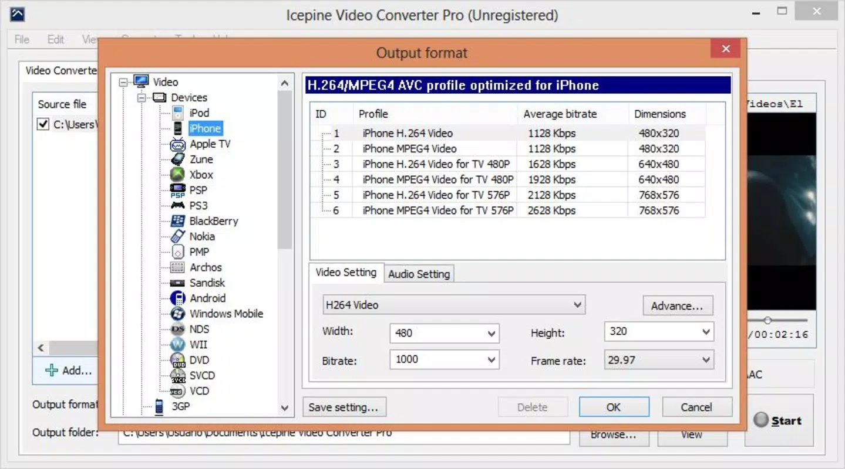
Task: Confirm with the OK button
Action: 614,407
